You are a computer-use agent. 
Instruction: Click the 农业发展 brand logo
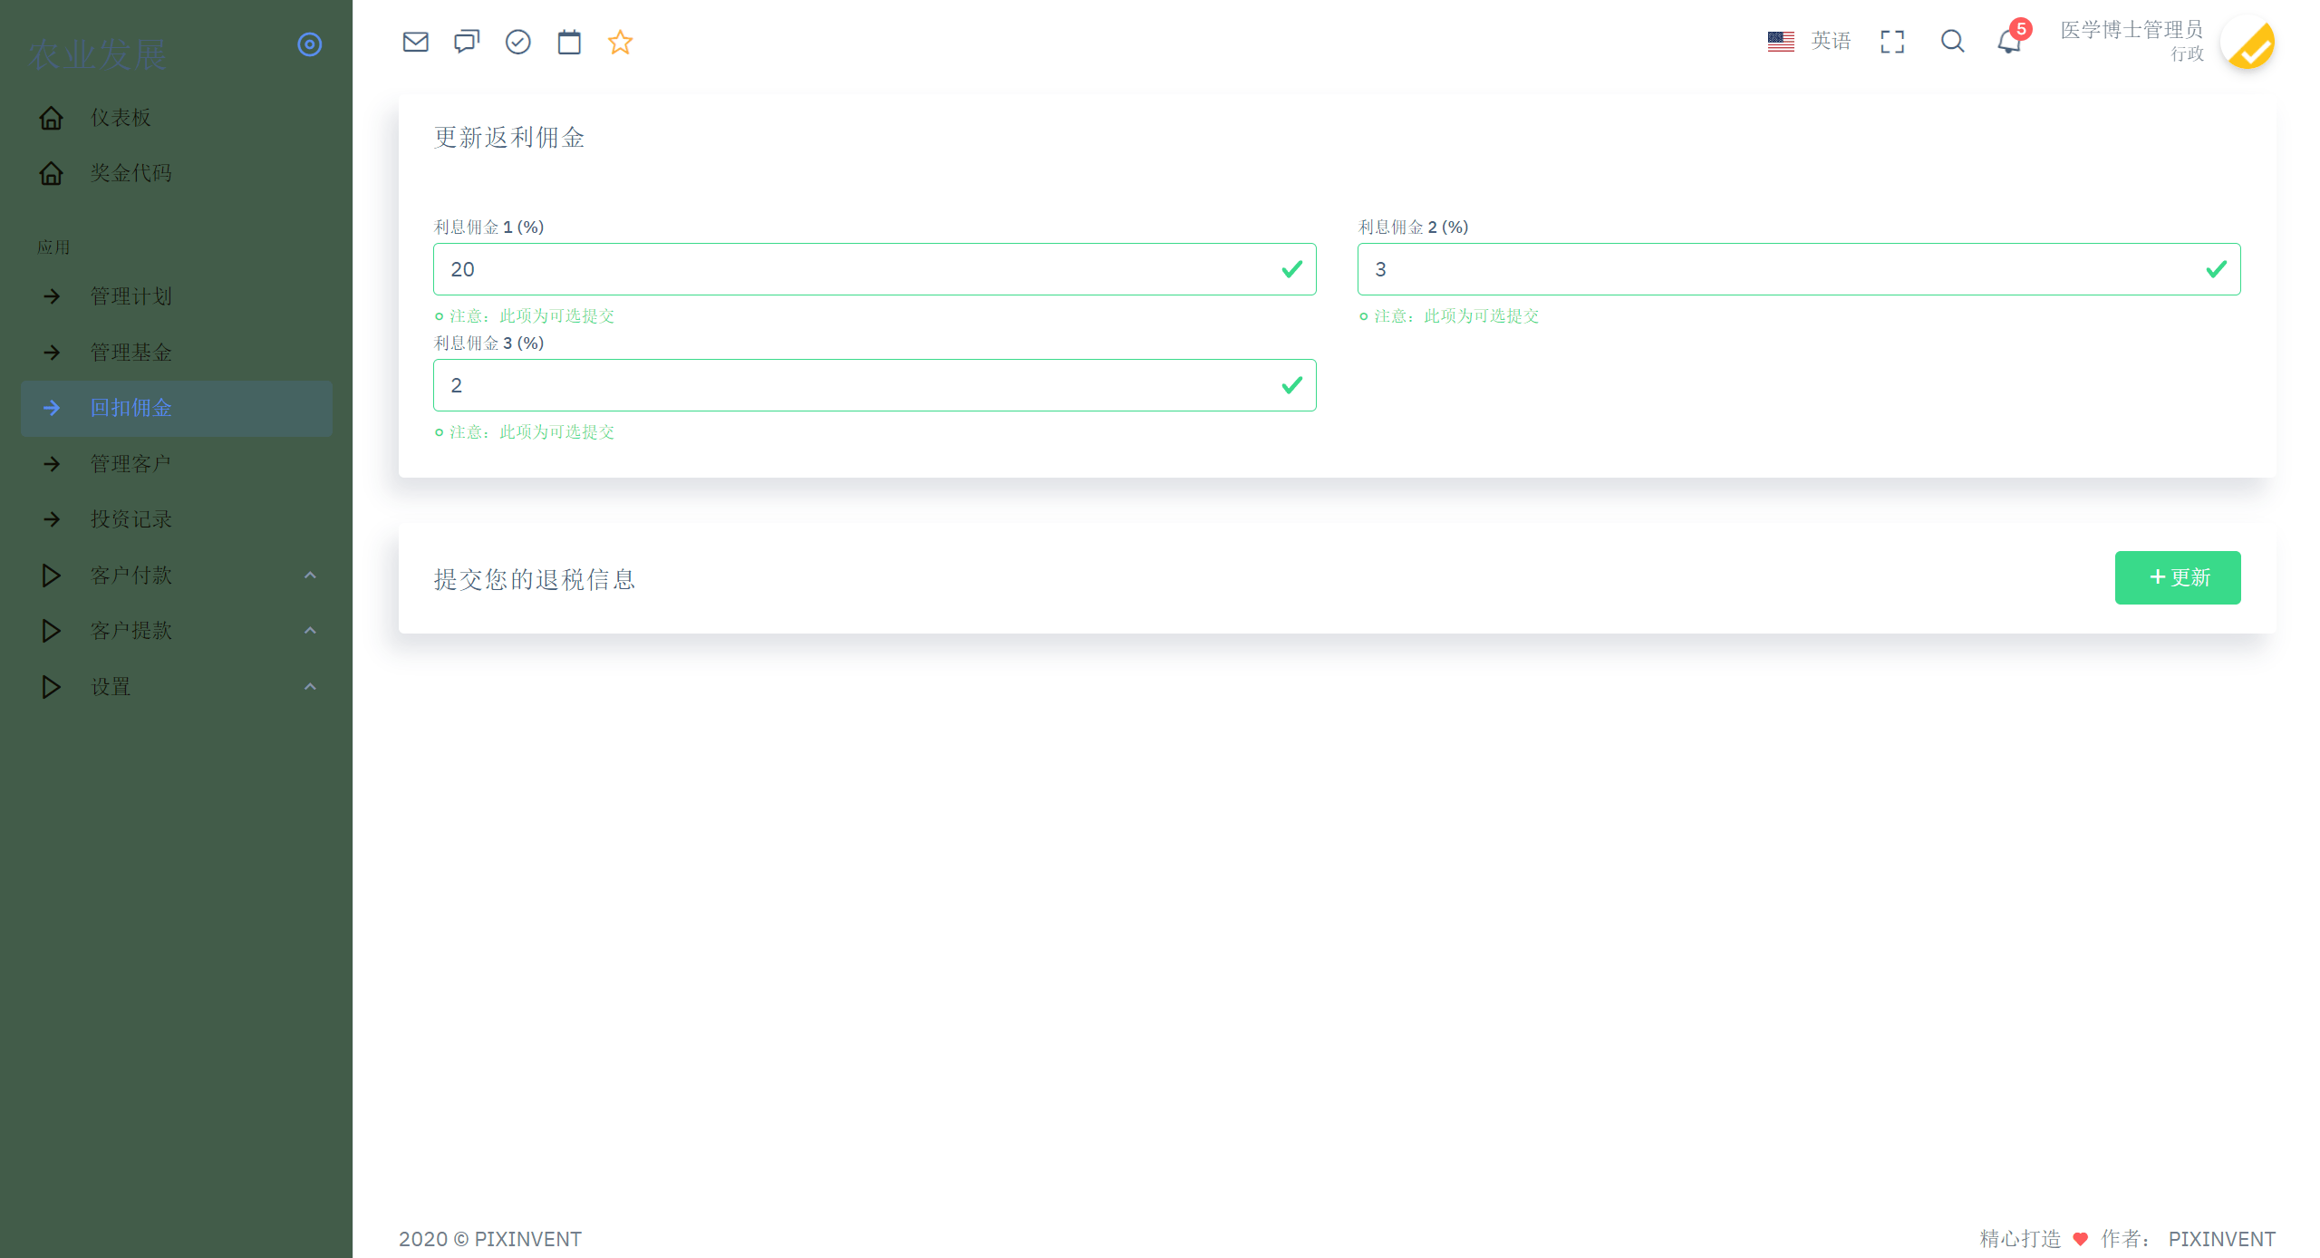[x=98, y=54]
